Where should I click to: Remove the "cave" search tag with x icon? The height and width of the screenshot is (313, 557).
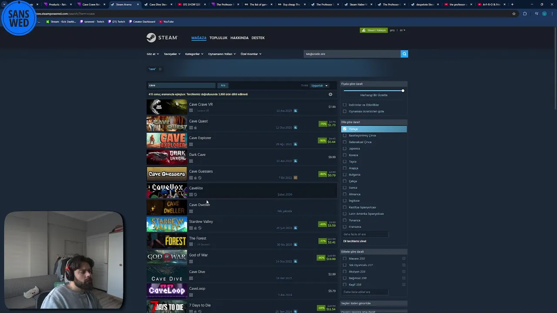click(x=160, y=69)
